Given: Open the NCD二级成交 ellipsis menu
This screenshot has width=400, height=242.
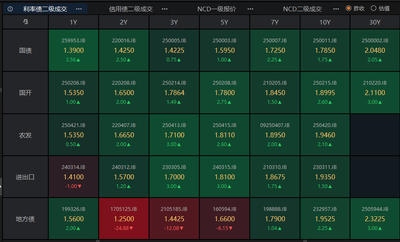Looking at the screenshot, I should (336, 8).
